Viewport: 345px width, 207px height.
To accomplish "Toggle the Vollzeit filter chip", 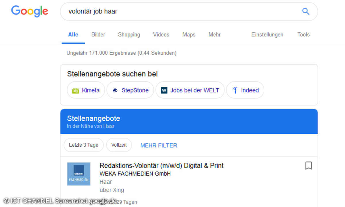I will point(119,145).
